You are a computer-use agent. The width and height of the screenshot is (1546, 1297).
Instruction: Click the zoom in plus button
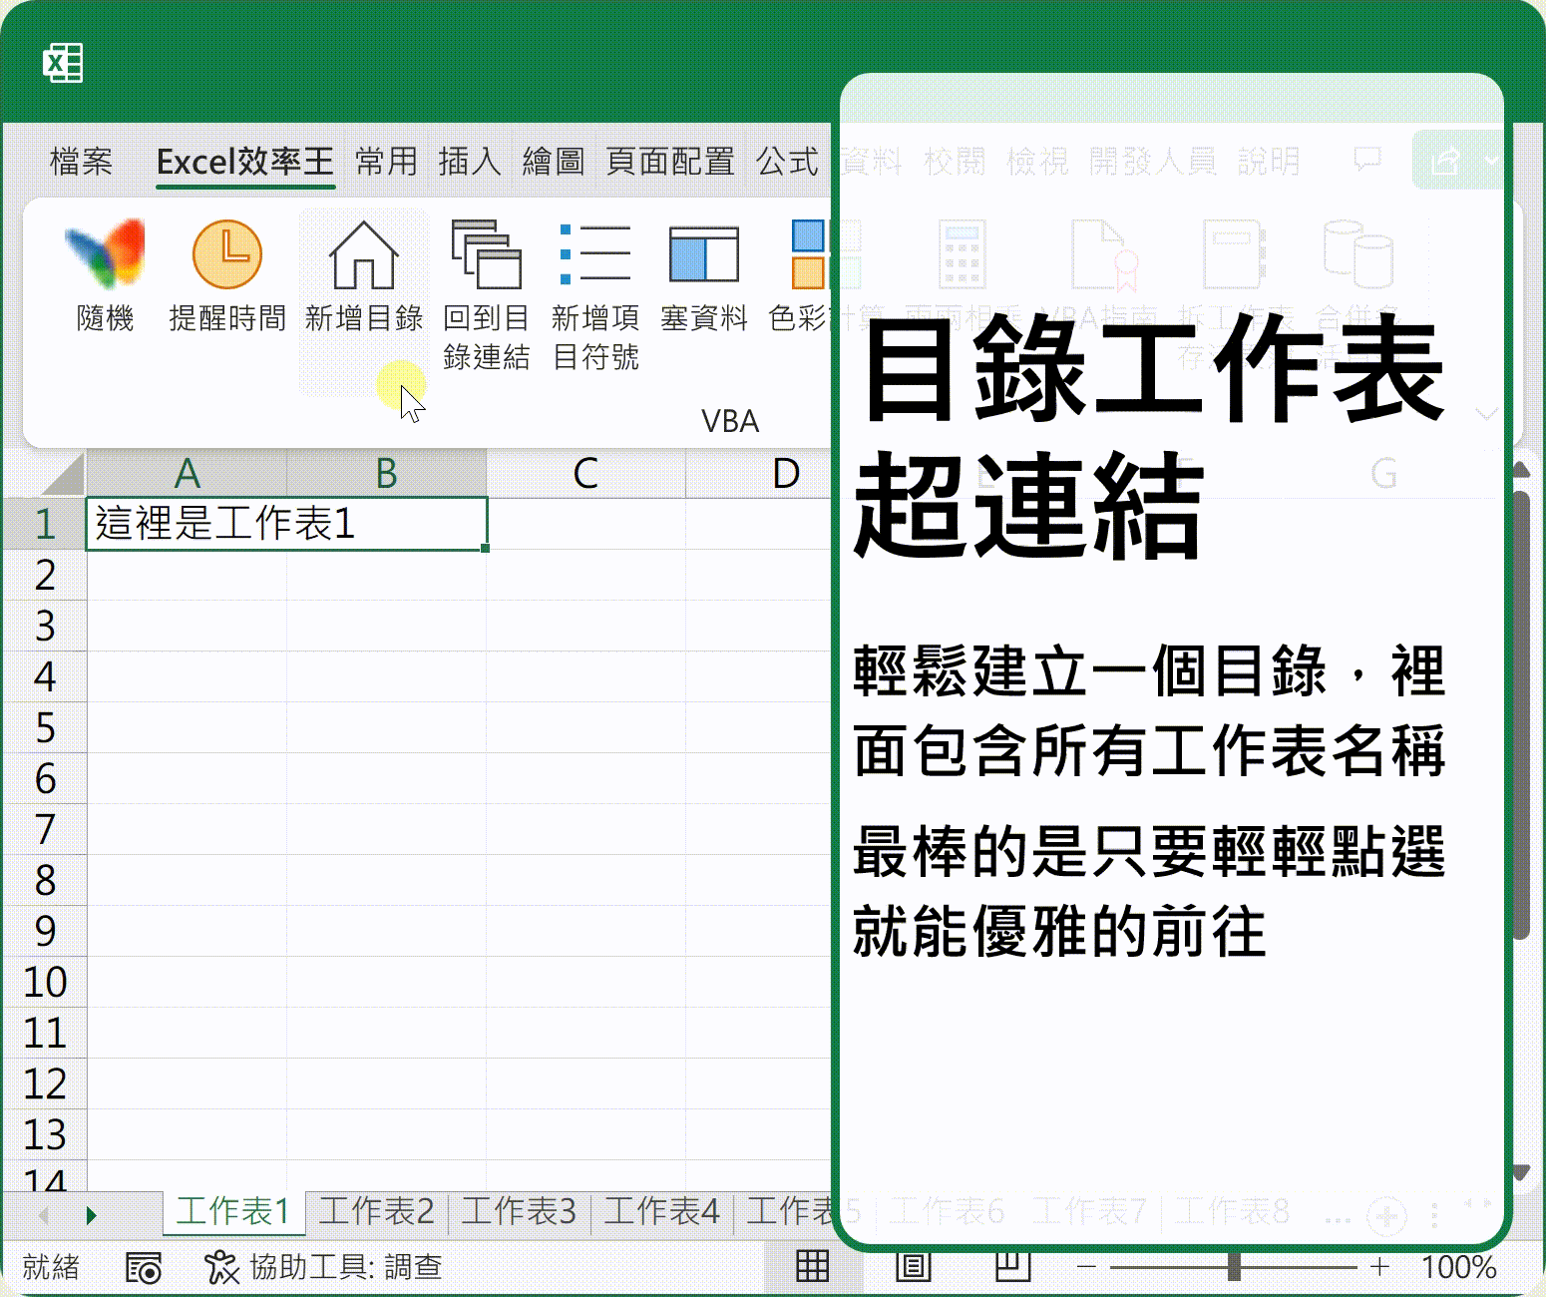[x=1380, y=1267]
